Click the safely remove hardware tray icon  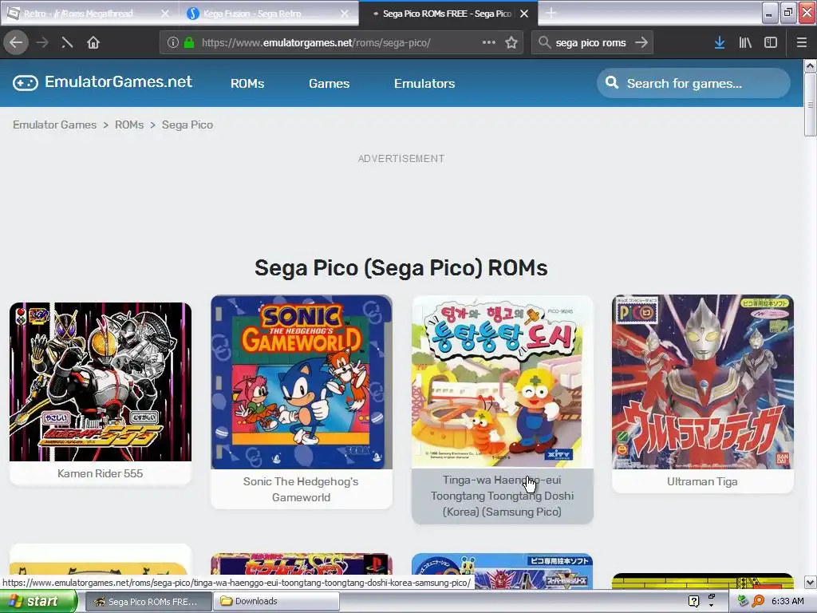tap(743, 602)
